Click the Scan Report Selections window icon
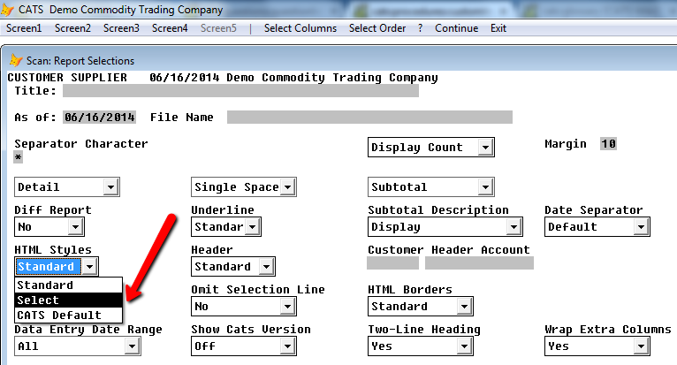Viewport: 677px width, 365px height. pos(16,60)
